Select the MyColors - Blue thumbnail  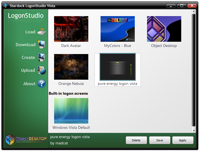[x=118, y=29]
